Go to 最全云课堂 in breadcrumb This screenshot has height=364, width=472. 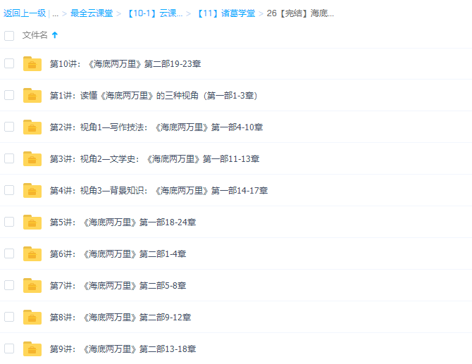point(91,13)
